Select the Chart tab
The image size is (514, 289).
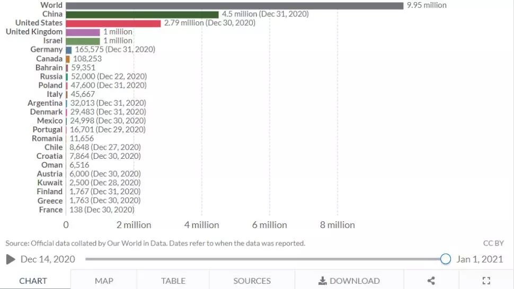click(33, 281)
